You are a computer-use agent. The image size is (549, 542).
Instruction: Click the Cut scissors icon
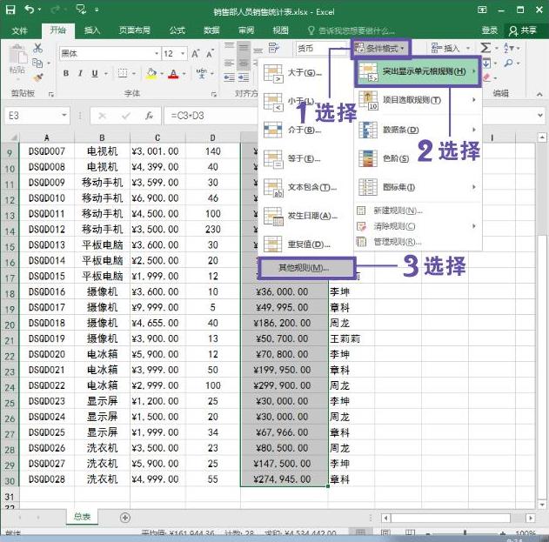[37, 49]
